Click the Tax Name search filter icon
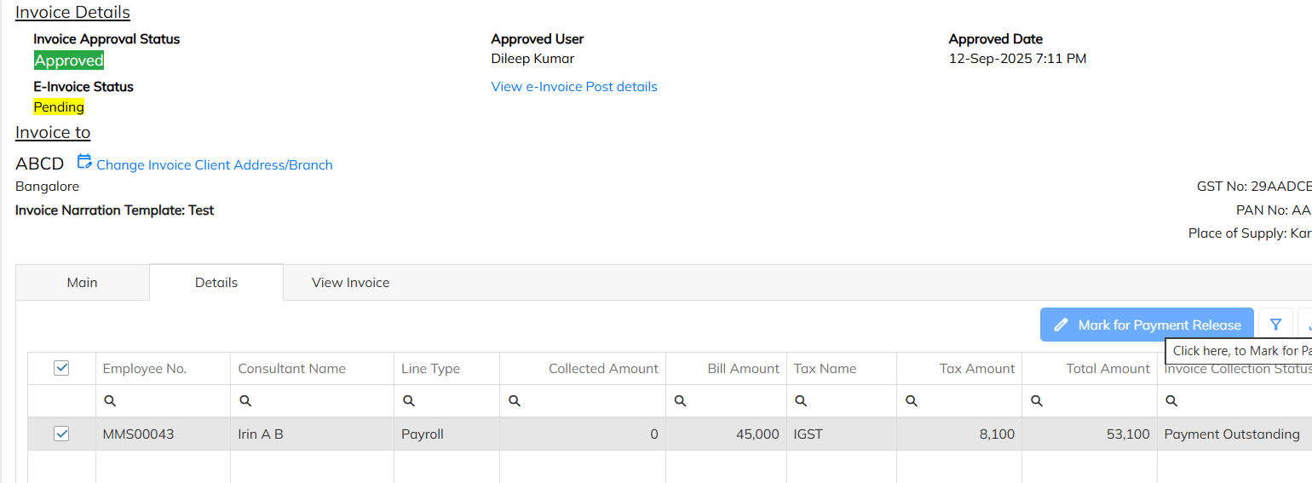Viewport: 1312px width, 483px height. [x=801, y=401]
